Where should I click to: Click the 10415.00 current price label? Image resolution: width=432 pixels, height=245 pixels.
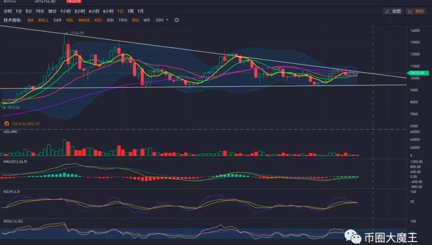click(419, 73)
